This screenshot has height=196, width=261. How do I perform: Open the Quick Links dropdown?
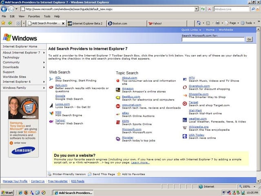[x=191, y=30]
